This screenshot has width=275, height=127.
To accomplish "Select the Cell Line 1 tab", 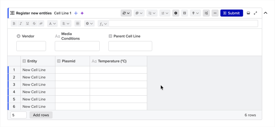I will pyautogui.click(x=62, y=13).
